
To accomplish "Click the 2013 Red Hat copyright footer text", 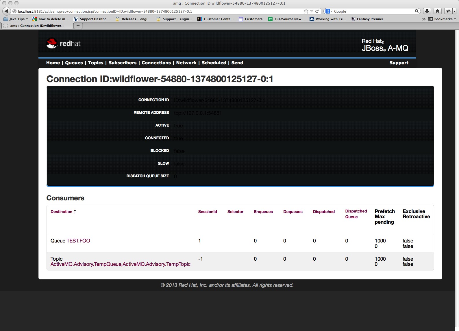I will (227, 285).
